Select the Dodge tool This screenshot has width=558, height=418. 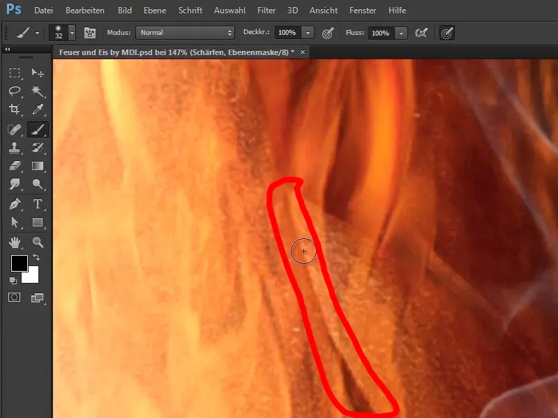click(38, 184)
